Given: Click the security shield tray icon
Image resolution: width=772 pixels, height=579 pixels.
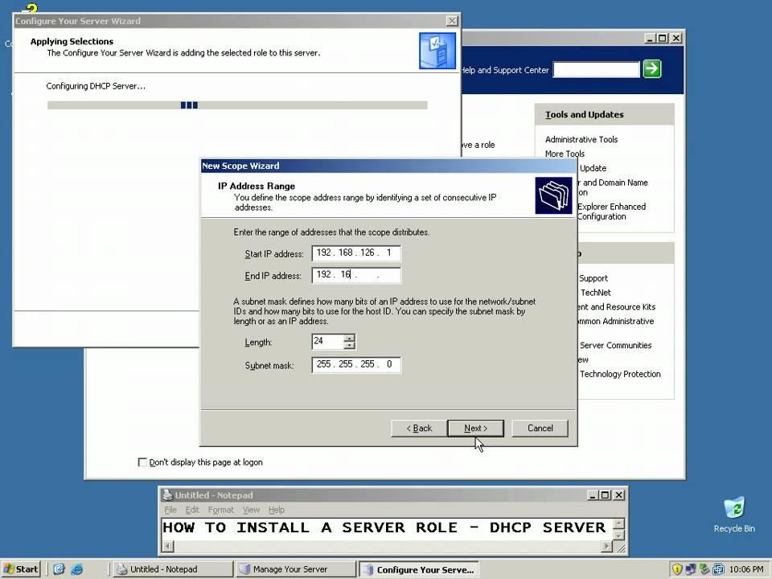Looking at the screenshot, I should (x=677, y=569).
